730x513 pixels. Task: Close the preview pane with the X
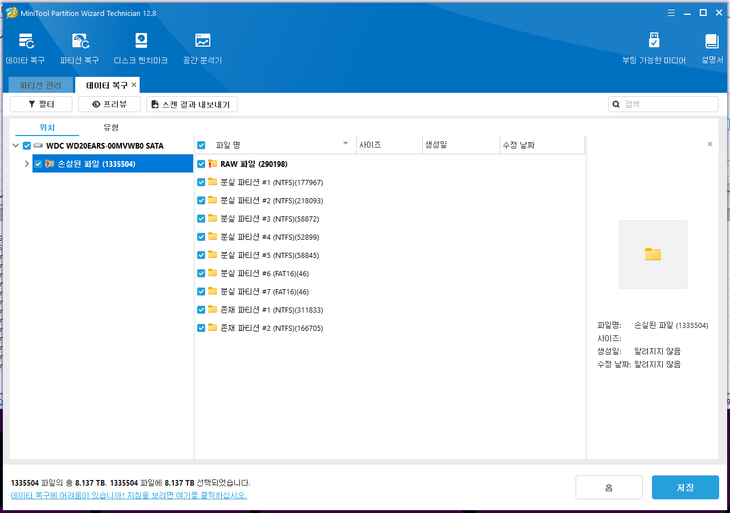point(710,144)
